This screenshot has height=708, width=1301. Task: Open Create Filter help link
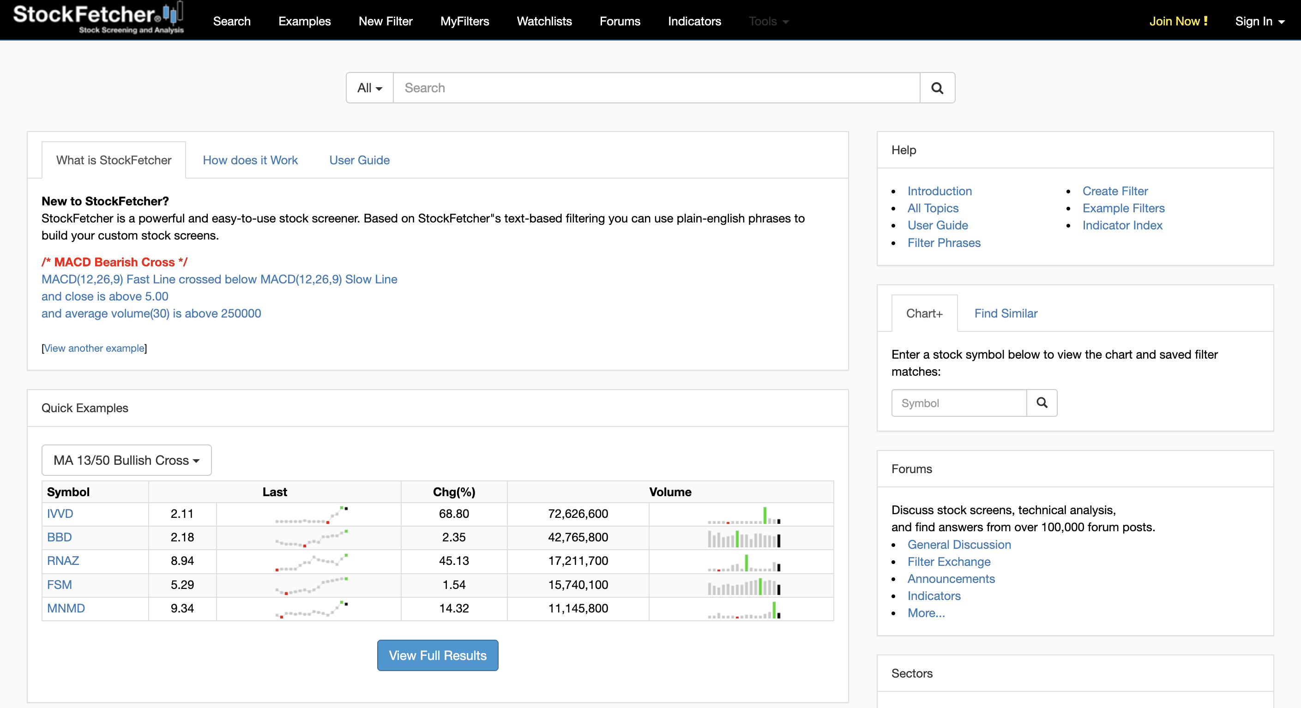pyautogui.click(x=1114, y=191)
